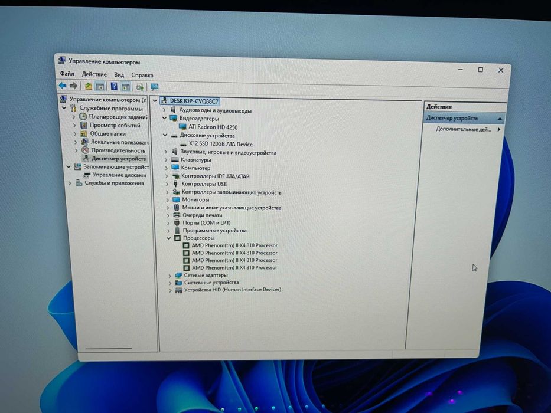Expand Порты (COM и LPT) category
This screenshot has height=413, width=551.
point(168,222)
